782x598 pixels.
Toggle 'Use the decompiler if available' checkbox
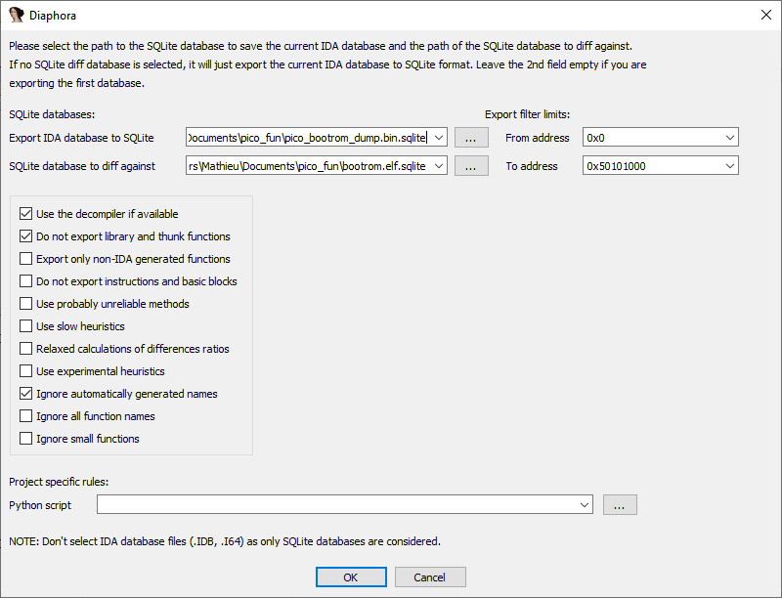coord(26,214)
